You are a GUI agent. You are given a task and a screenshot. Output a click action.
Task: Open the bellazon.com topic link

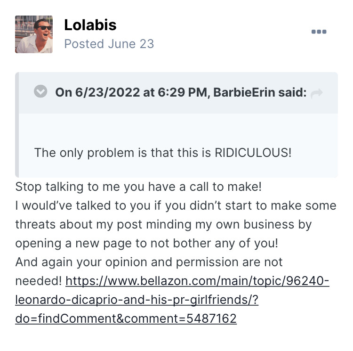point(197,281)
